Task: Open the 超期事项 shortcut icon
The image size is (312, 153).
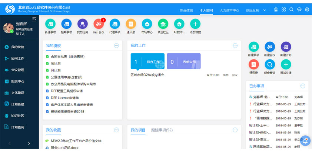Action: tap(66, 24)
